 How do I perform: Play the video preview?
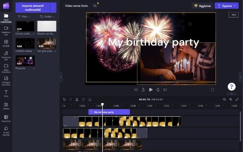(151, 90)
